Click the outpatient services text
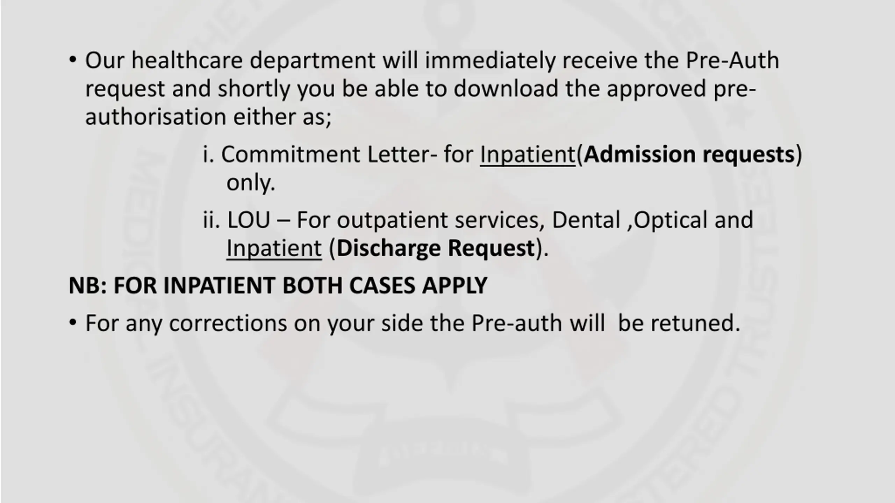 (438, 220)
